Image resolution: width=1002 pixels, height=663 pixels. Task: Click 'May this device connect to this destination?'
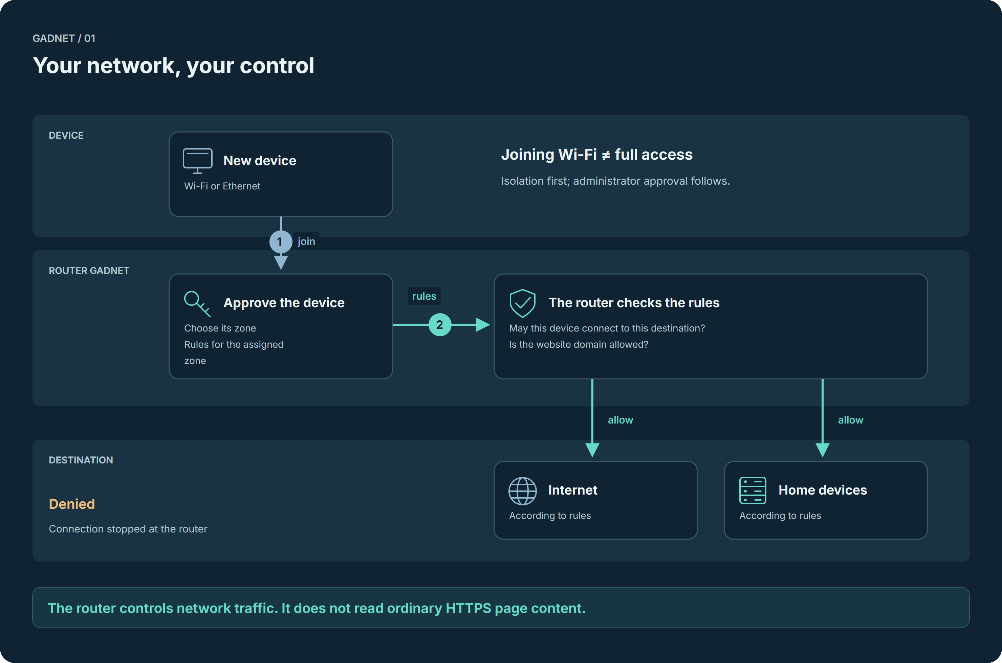click(607, 328)
